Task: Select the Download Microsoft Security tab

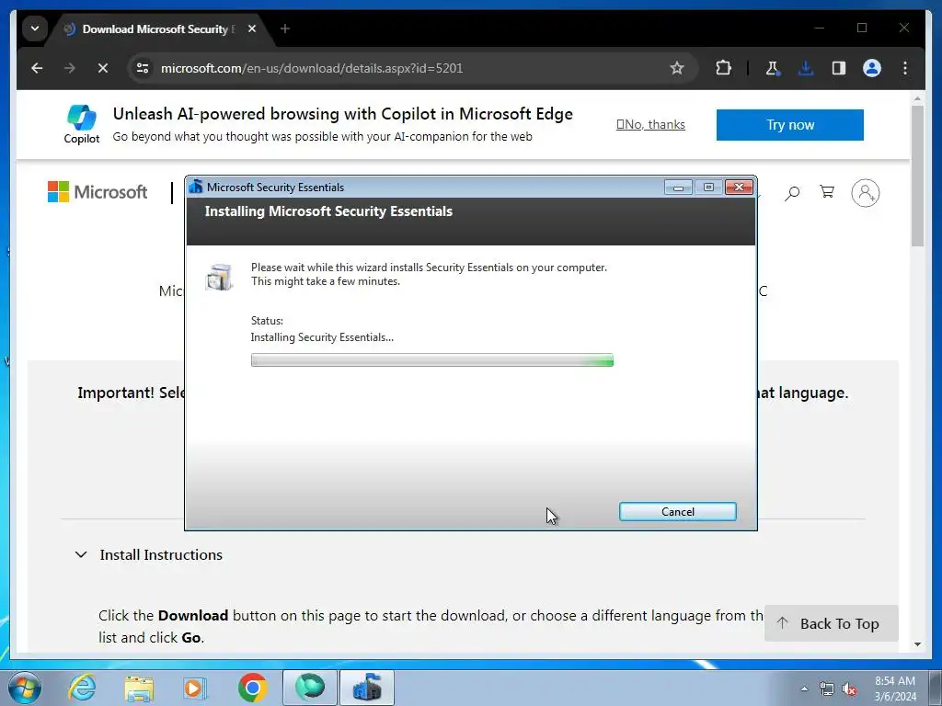Action: point(158,28)
